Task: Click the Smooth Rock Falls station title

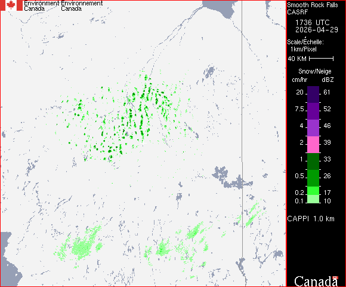Action: click(313, 5)
